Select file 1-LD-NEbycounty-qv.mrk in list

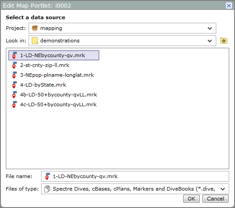(54, 55)
